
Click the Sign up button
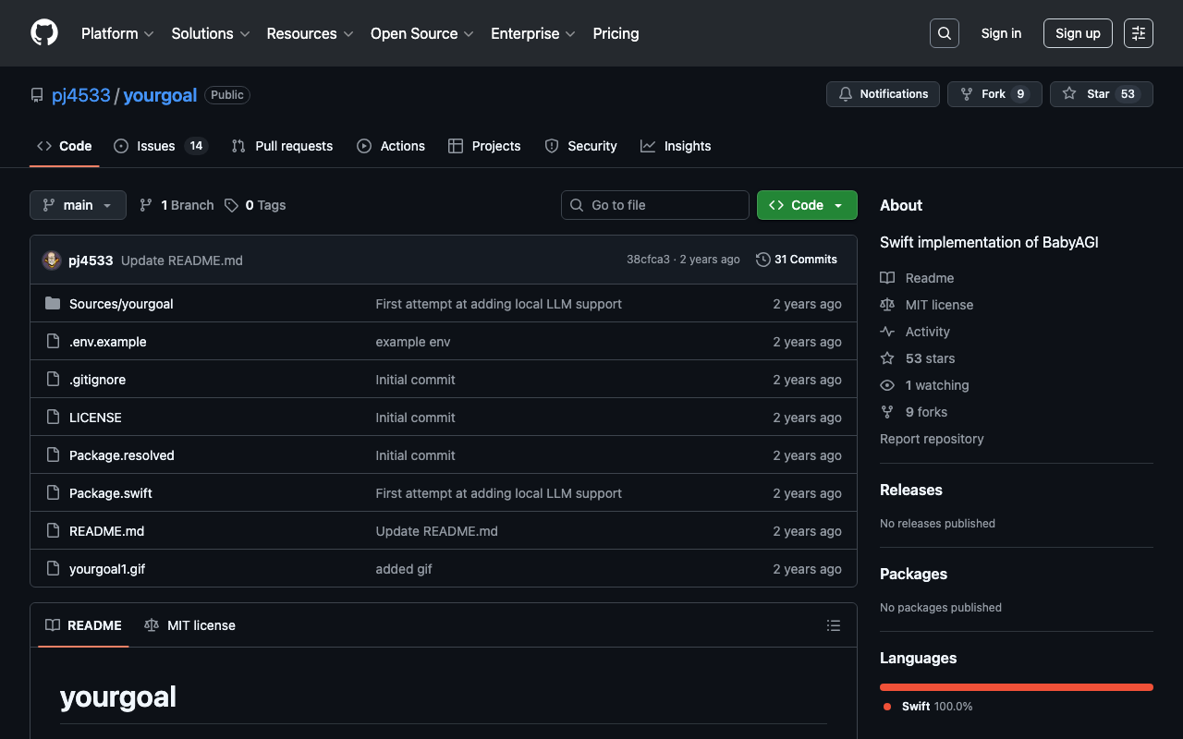click(1077, 33)
